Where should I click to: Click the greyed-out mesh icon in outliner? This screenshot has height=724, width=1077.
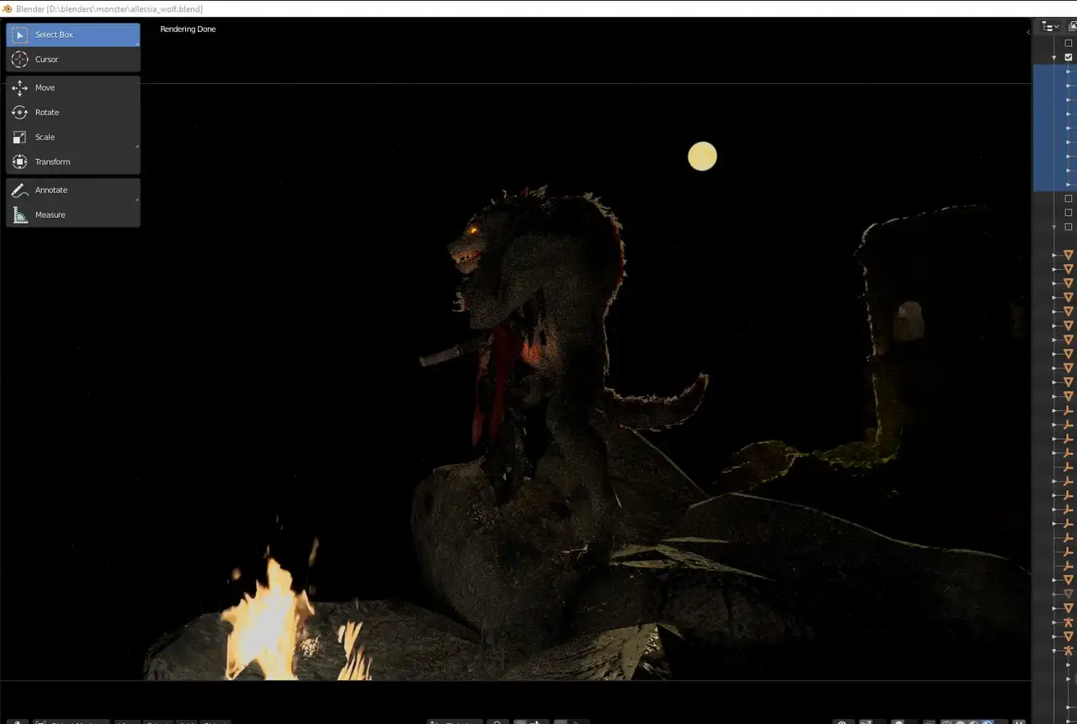coord(1069,594)
